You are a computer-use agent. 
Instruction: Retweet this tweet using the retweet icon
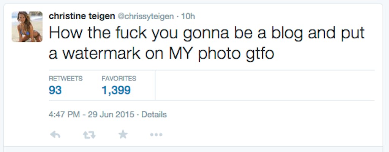(89, 134)
